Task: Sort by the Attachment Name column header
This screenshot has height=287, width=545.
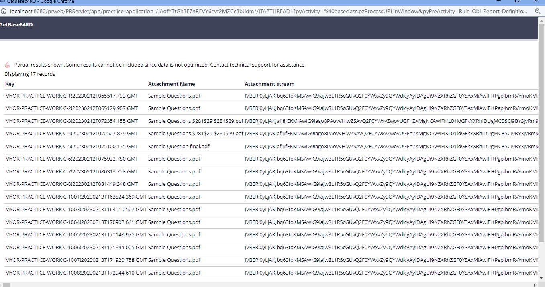Action: pos(171,84)
